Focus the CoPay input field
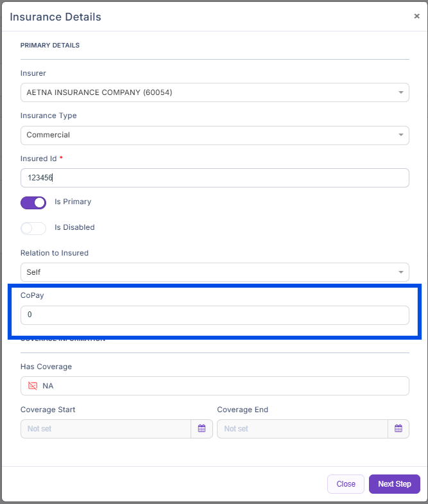Image resolution: width=428 pixels, height=504 pixels. pyautogui.click(x=214, y=315)
